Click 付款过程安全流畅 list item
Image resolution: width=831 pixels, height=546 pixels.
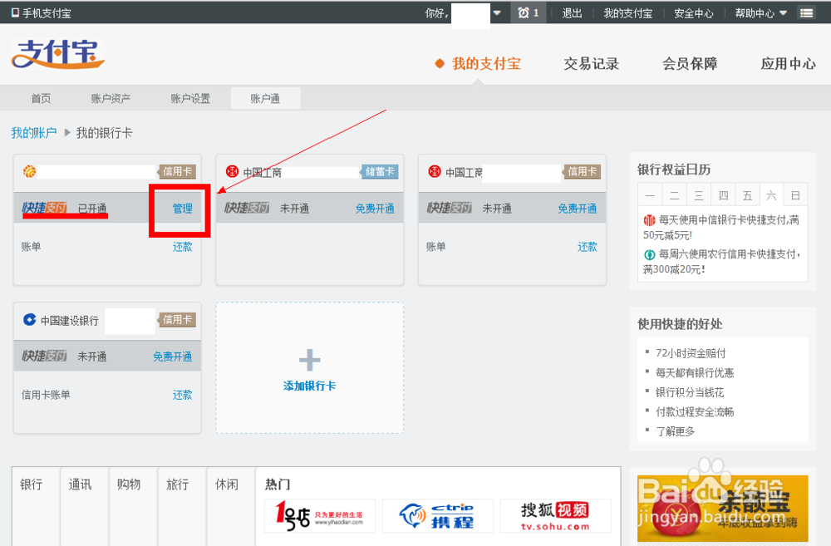[x=695, y=412]
